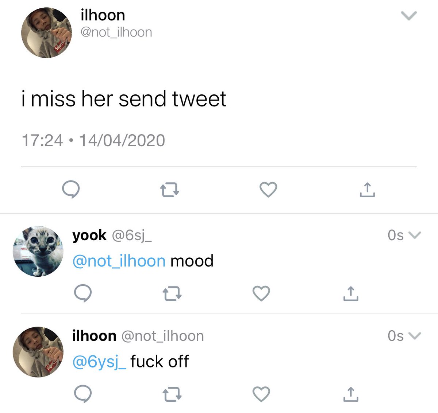Open the @6ysj_ mention link
The height and width of the screenshot is (413, 438).
point(99,362)
